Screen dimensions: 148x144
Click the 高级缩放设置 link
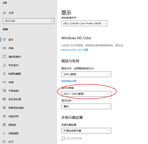(69, 81)
